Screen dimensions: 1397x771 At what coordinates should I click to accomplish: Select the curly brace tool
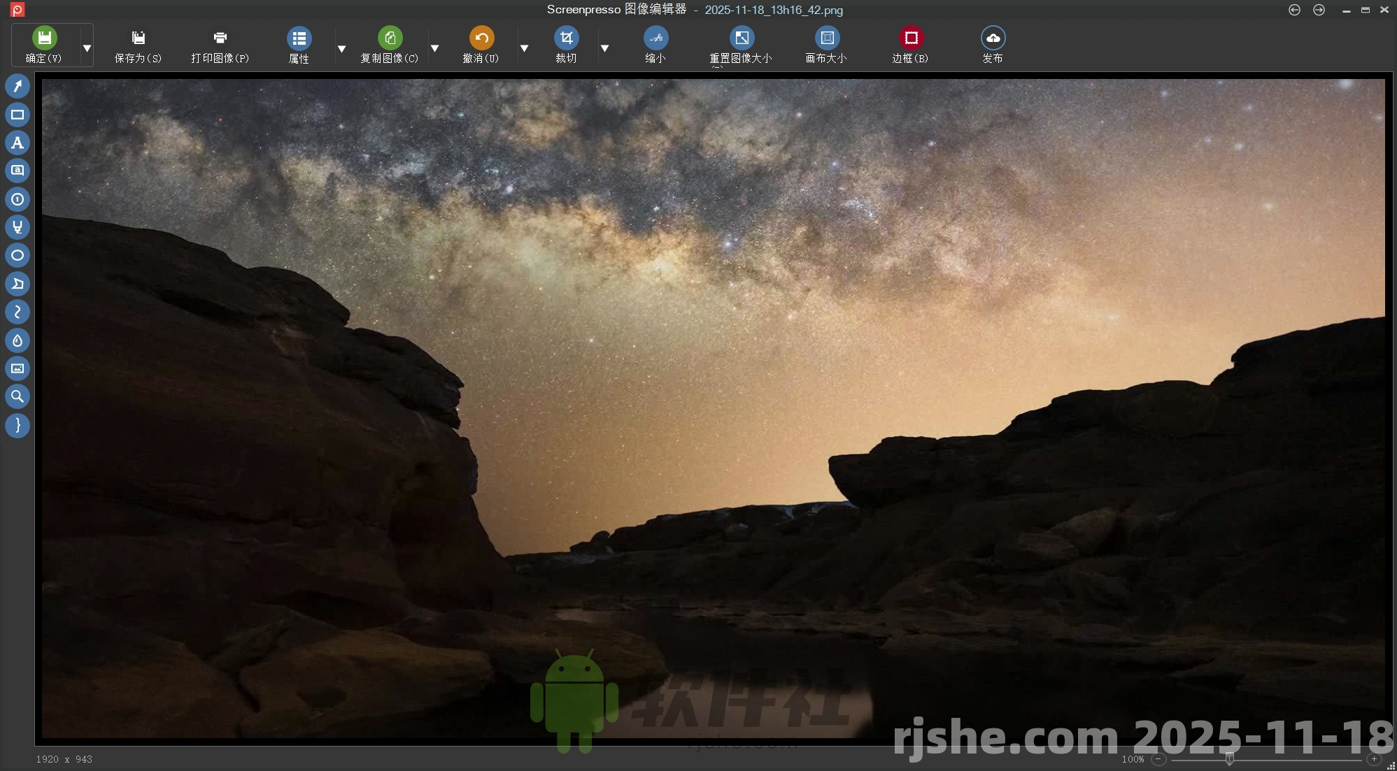click(x=17, y=426)
